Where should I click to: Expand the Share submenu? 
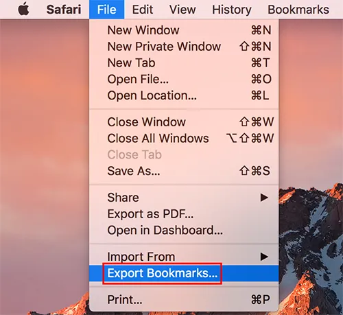184,198
